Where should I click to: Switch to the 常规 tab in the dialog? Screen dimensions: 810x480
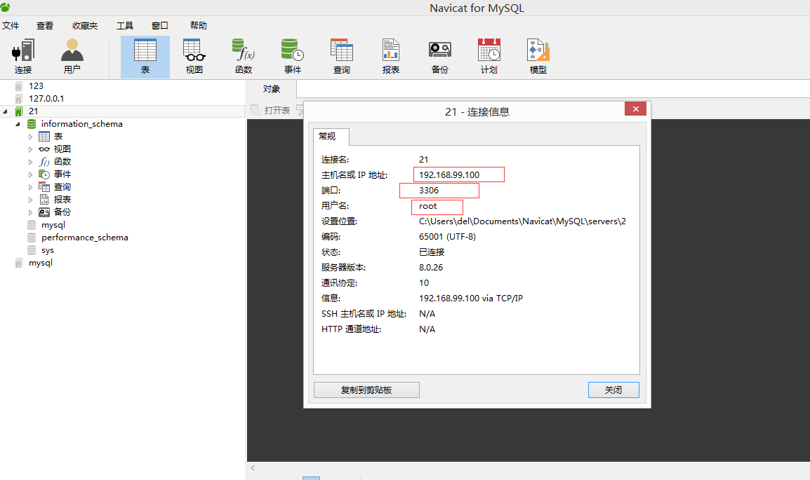(331, 137)
